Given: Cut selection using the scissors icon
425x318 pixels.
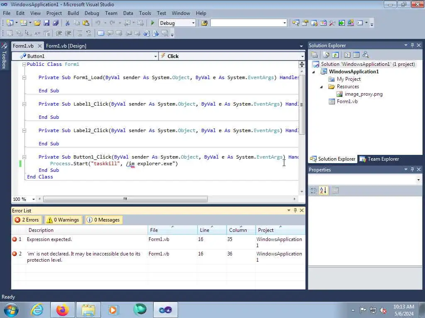Looking at the screenshot, I should pyautogui.click(x=68, y=23).
